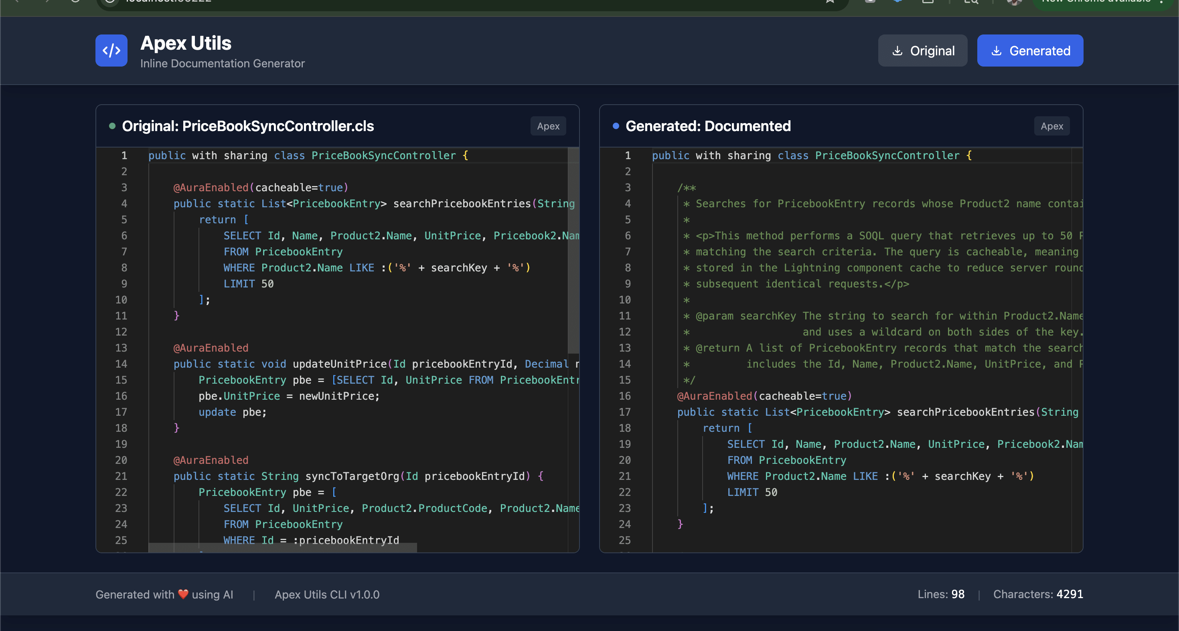Click horizontal scrollbar in Original editor
Screen dimensions: 1179x631
pos(282,547)
